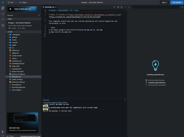Open the .gitignore file
Screen dimensions: 184x137
(24, 53)
